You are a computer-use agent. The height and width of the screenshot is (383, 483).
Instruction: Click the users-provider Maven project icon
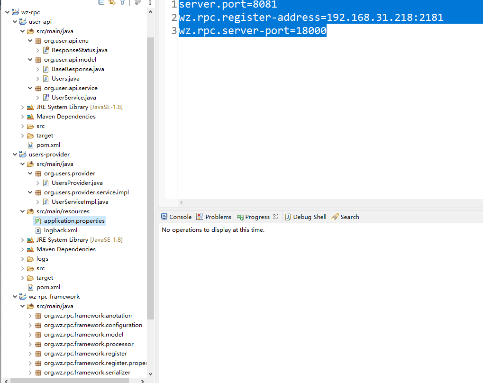click(22, 155)
